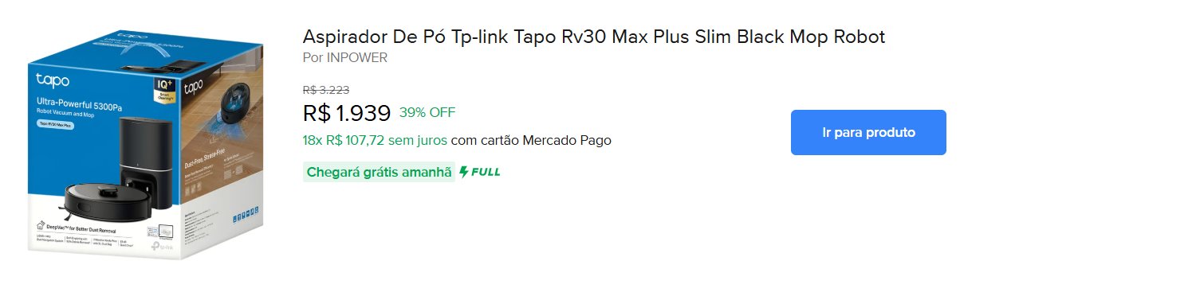The height and width of the screenshot is (296, 1196).
Task: Click the 39% OFF discount label
Action: pos(427,112)
